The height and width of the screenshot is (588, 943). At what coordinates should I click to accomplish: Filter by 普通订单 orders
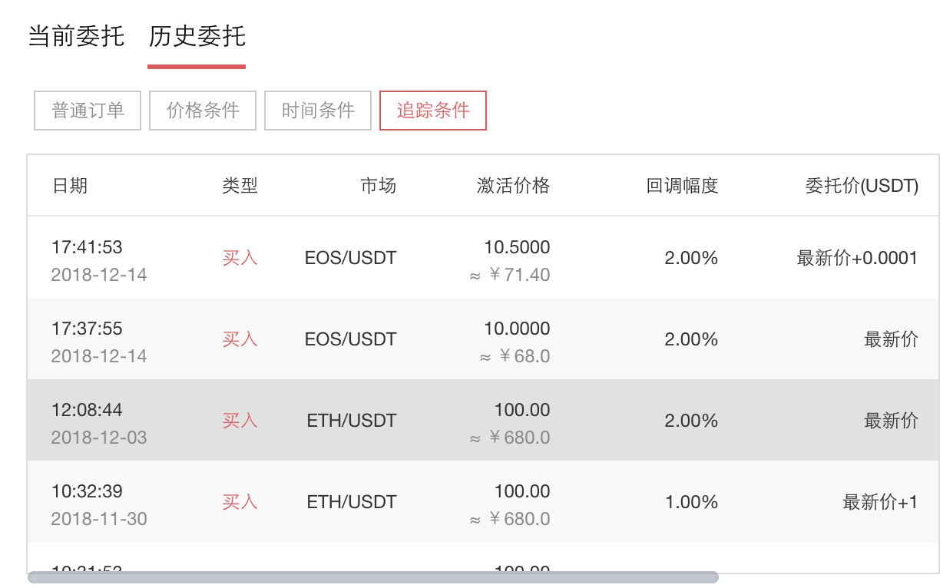coord(88,111)
